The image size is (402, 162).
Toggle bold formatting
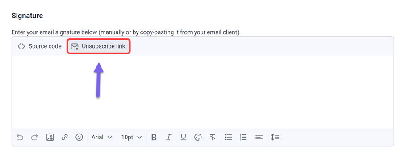[x=154, y=137]
